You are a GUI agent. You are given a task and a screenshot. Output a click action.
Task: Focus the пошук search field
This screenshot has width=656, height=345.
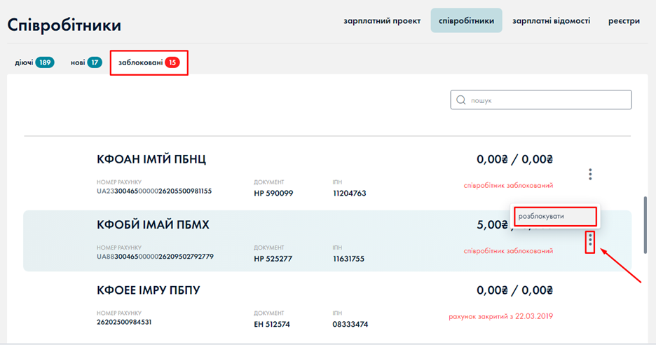pos(547,100)
